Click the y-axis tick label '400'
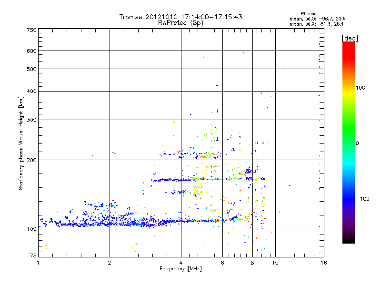Screen dimensions: 381x286 pyautogui.click(x=31, y=92)
